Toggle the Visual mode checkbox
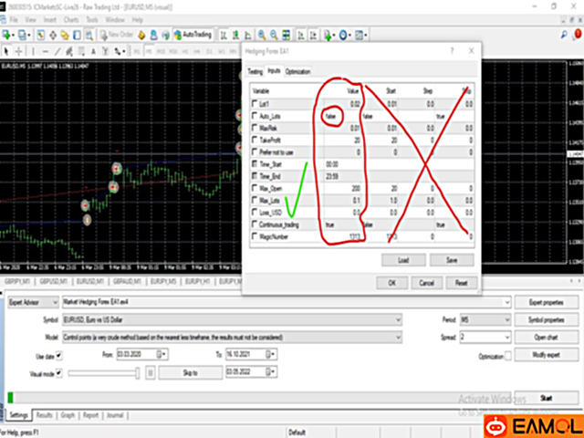 point(58,373)
